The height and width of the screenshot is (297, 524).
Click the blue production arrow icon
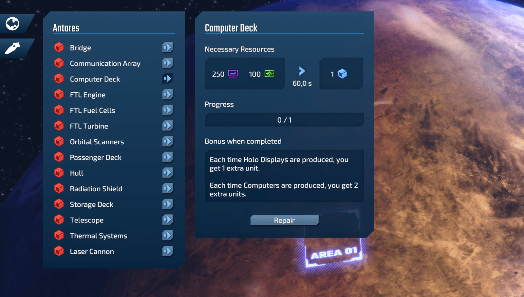302,71
